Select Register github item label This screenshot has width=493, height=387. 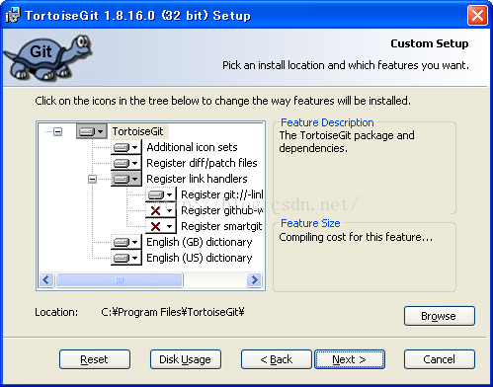[222, 210]
